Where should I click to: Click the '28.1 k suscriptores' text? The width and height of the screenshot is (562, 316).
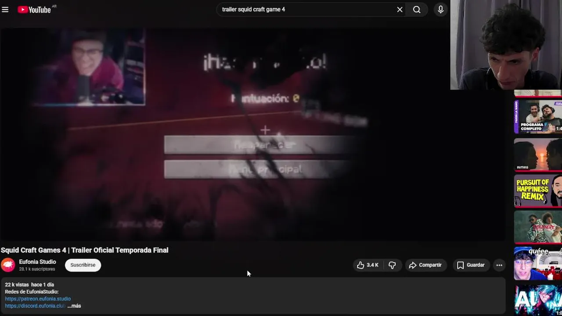pos(37,269)
